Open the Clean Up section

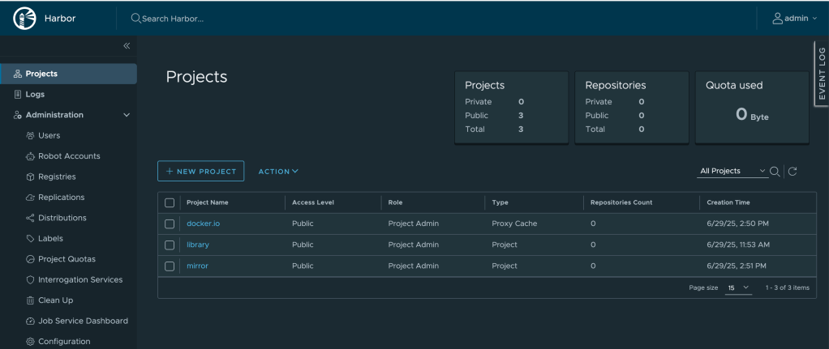click(x=55, y=300)
